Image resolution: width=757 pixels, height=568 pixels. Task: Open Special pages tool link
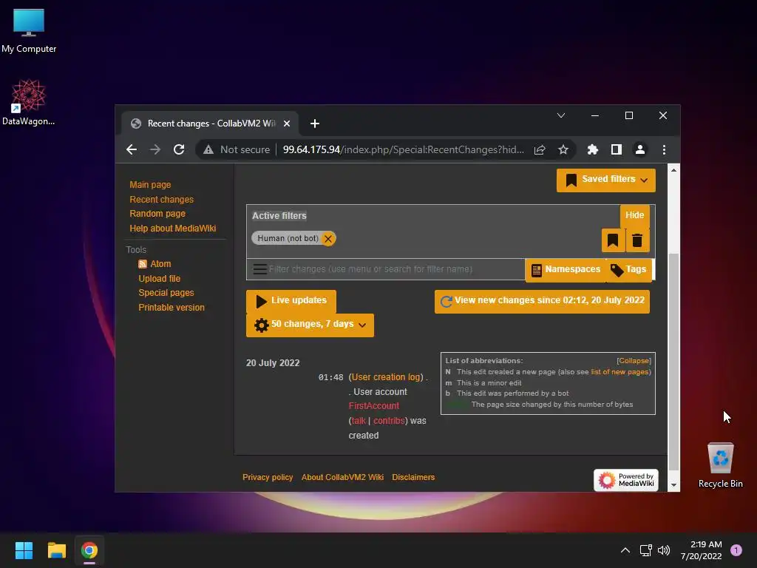point(166,293)
